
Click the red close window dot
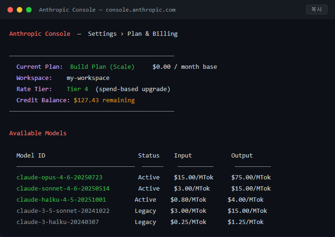tap(10, 10)
